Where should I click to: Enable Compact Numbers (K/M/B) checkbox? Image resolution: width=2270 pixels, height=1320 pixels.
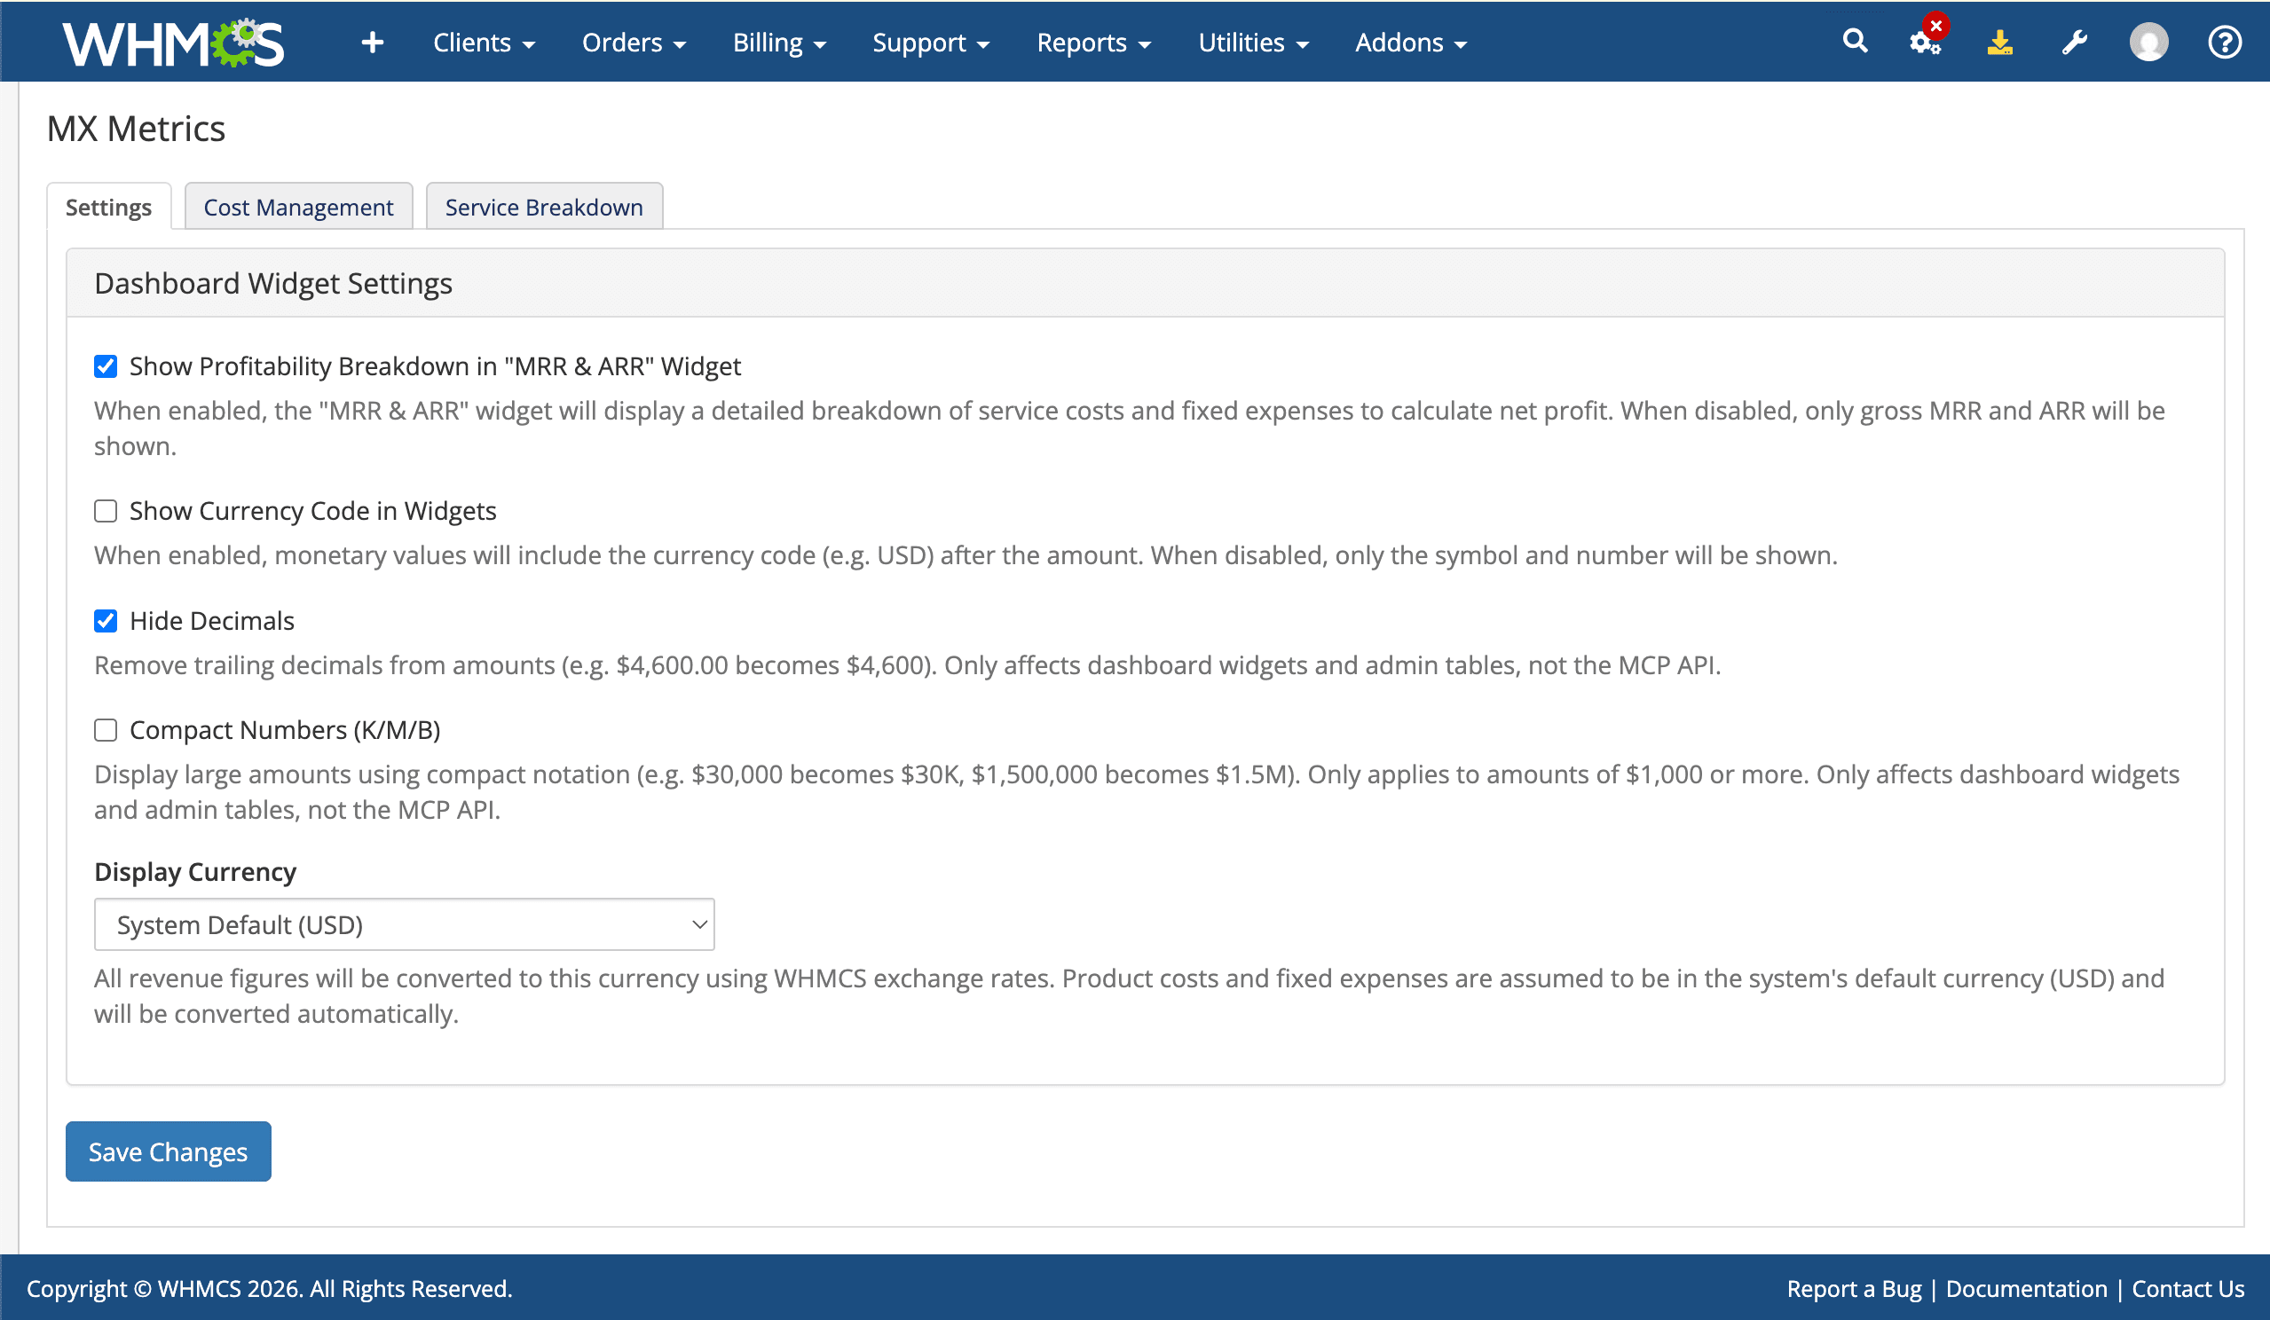click(106, 730)
